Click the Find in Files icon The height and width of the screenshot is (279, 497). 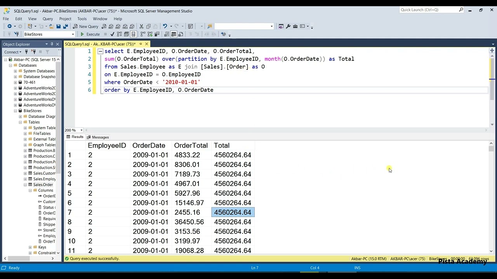[x=209, y=26]
